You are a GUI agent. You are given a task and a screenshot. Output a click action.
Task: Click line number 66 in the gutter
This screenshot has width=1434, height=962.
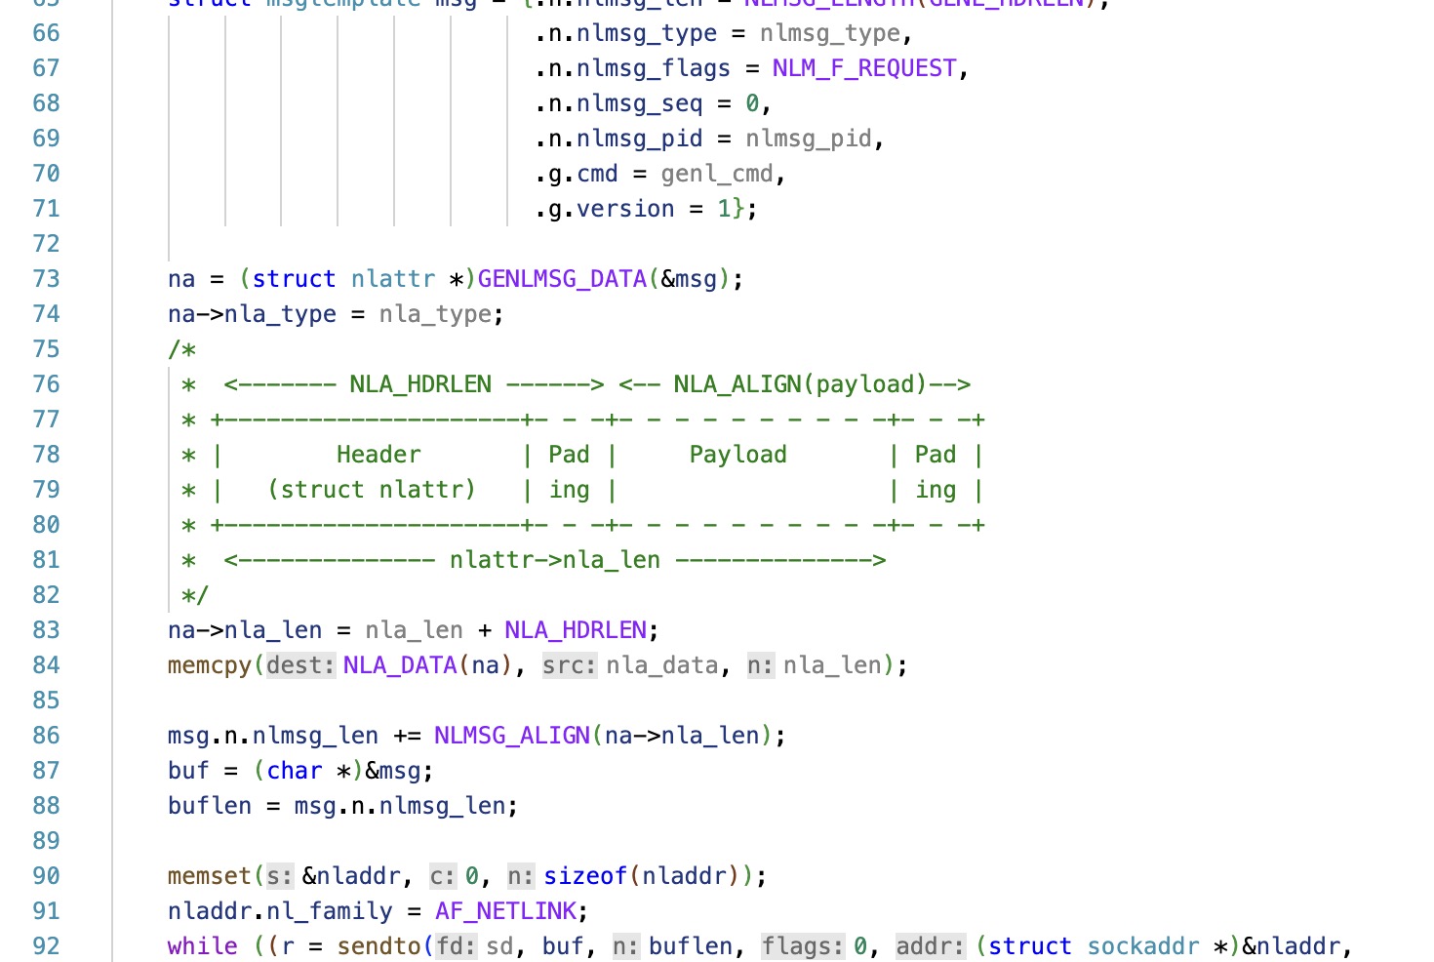tap(46, 33)
